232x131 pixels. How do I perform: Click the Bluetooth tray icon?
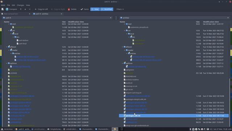click(190, 129)
